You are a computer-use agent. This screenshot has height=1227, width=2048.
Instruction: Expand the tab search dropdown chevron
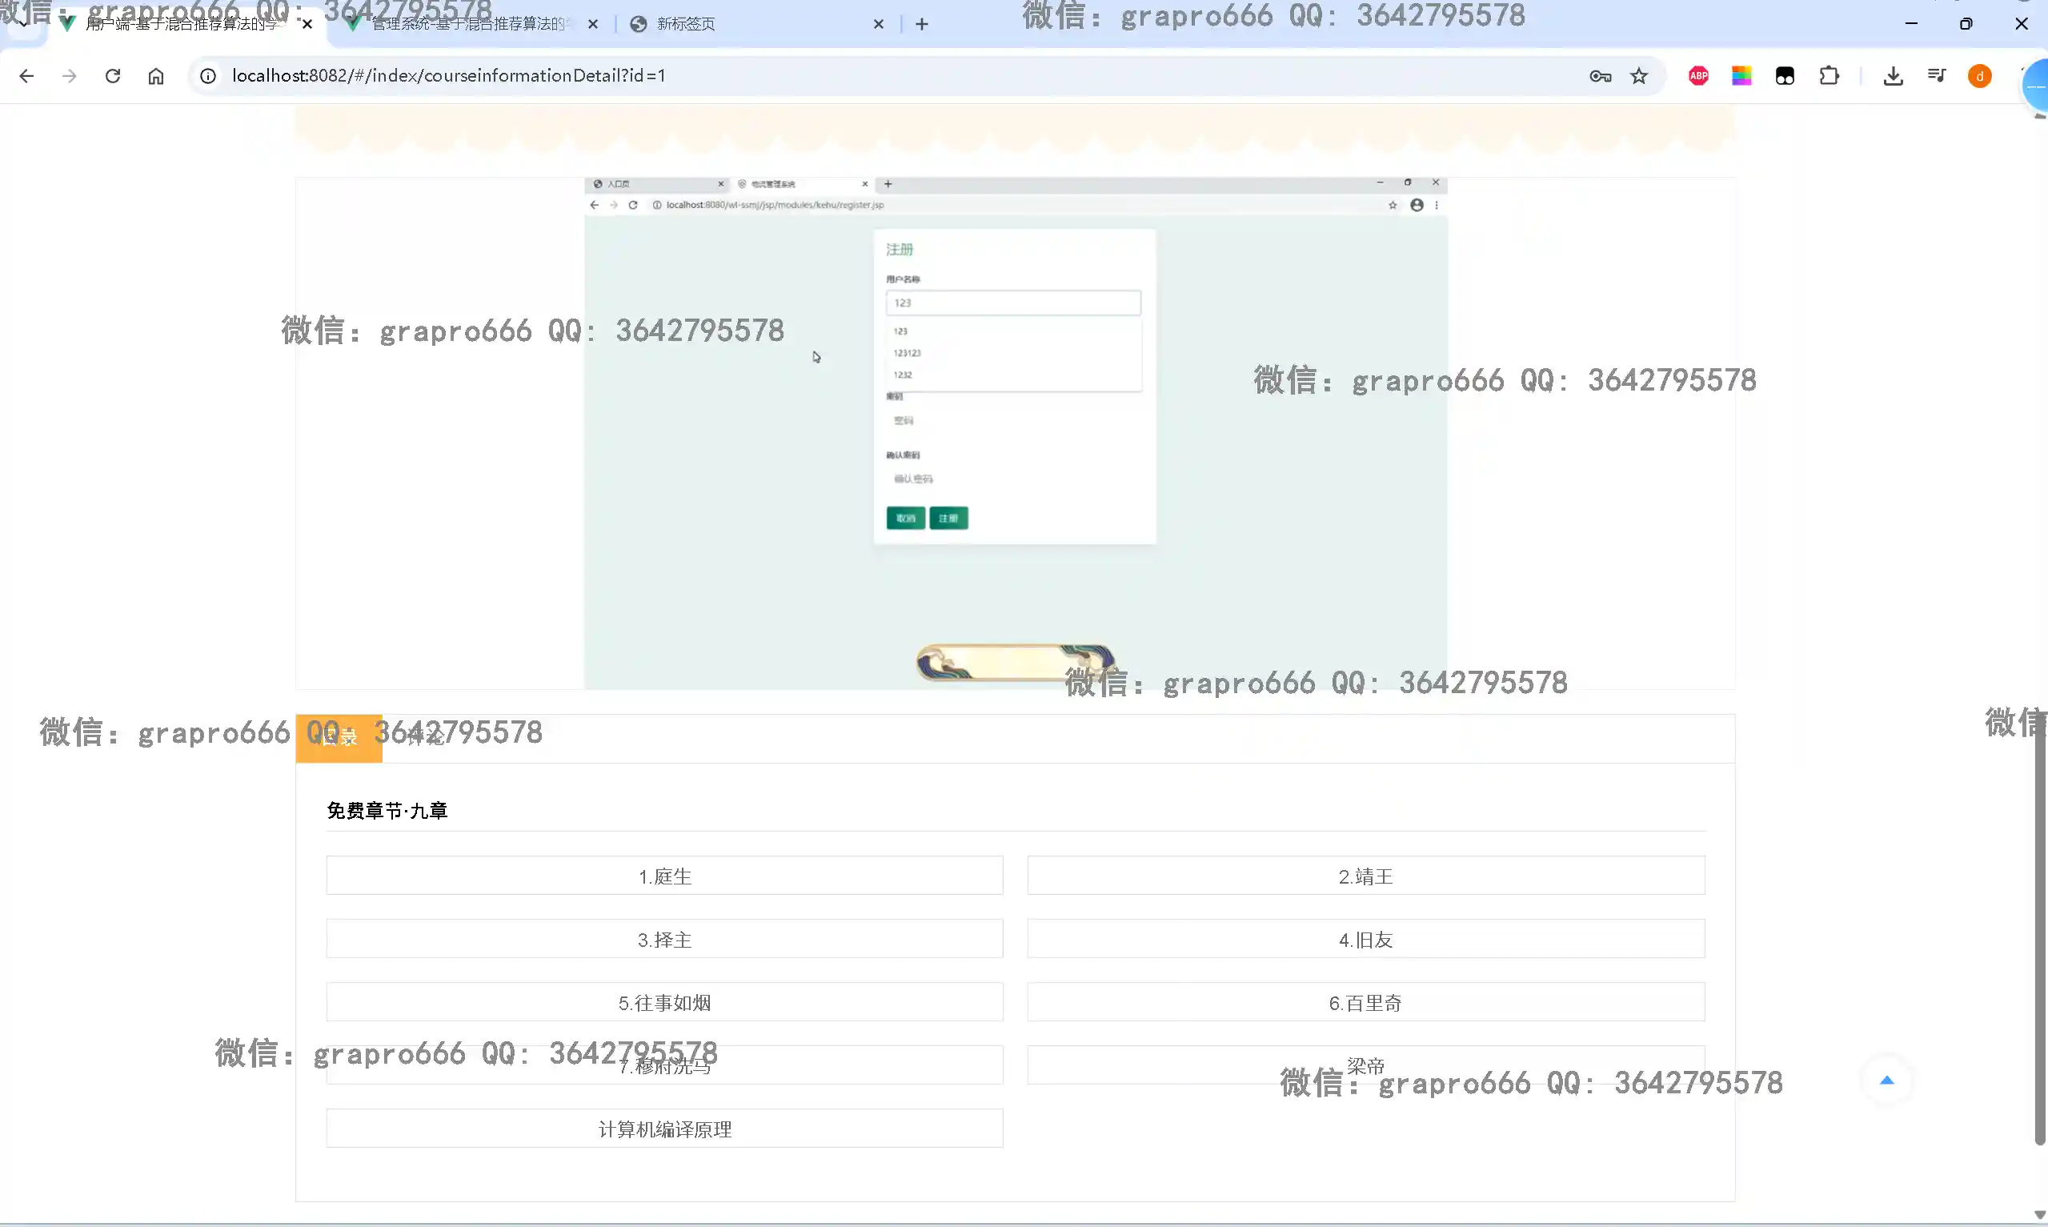point(23,24)
